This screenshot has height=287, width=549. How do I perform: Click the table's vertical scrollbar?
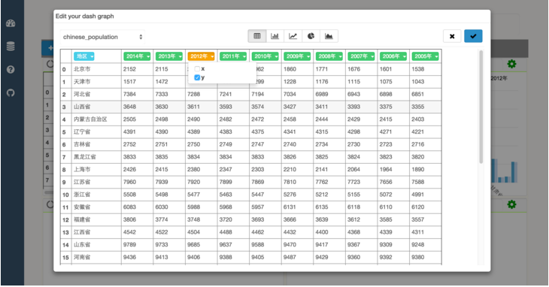pyautogui.click(x=481, y=107)
